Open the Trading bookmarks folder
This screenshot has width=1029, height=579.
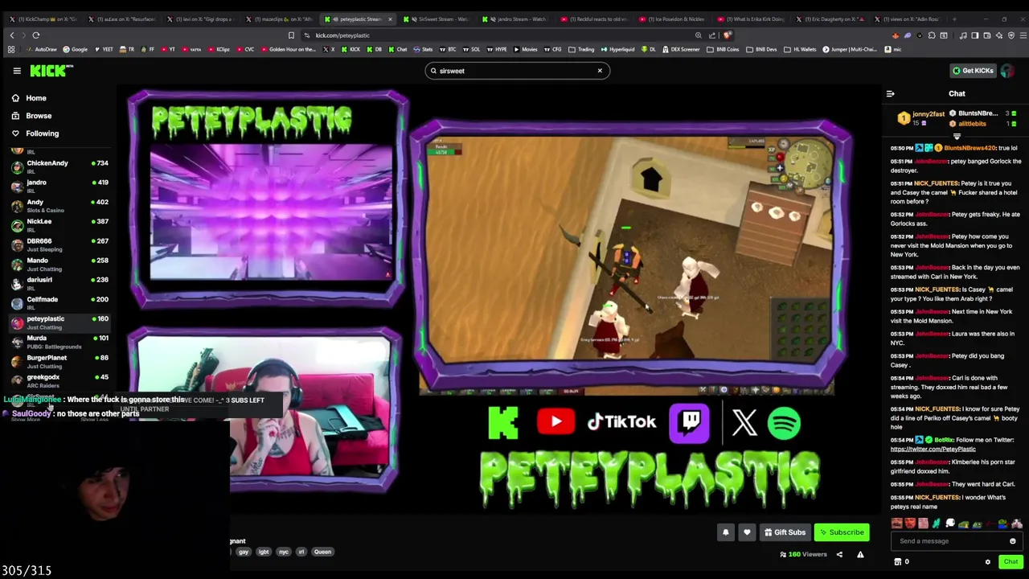[x=581, y=50]
